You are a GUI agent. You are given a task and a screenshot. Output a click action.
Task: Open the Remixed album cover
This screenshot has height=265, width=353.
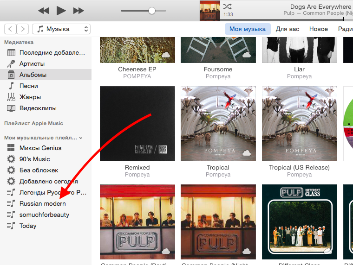pos(137,124)
